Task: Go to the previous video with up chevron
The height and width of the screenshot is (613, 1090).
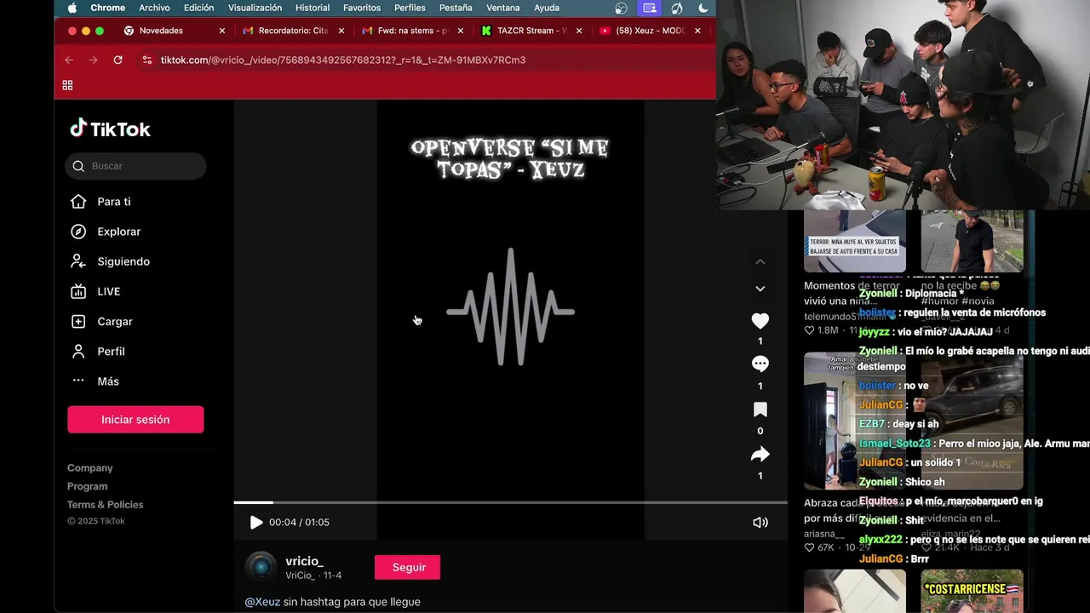Action: click(760, 261)
